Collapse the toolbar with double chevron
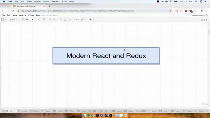 coord(207,20)
